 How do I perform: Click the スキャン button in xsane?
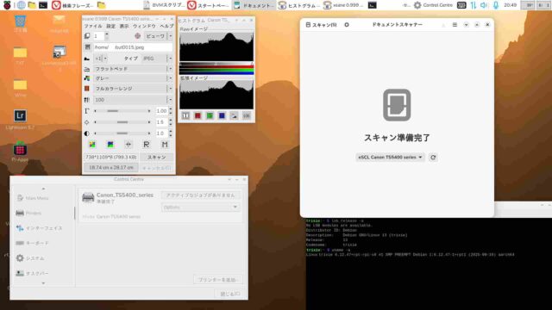point(157,157)
